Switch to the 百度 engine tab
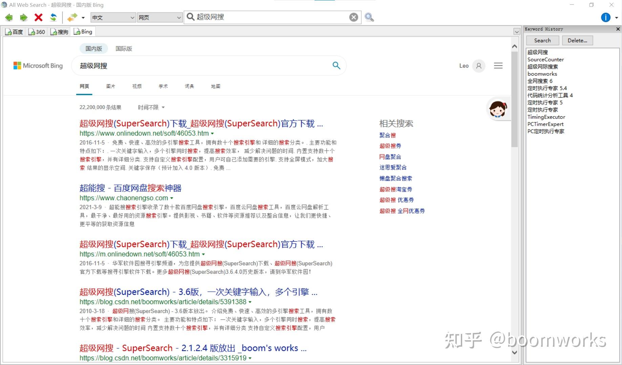The image size is (622, 365). 14,31
